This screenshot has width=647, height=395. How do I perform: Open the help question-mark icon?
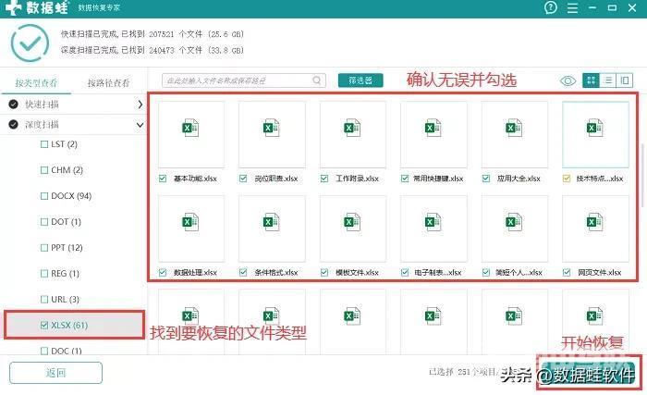coord(551,7)
